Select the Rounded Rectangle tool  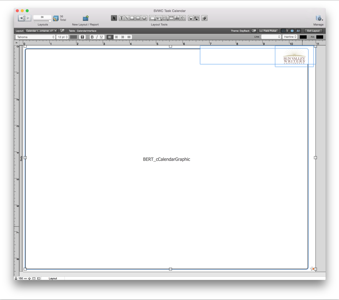(138, 18)
